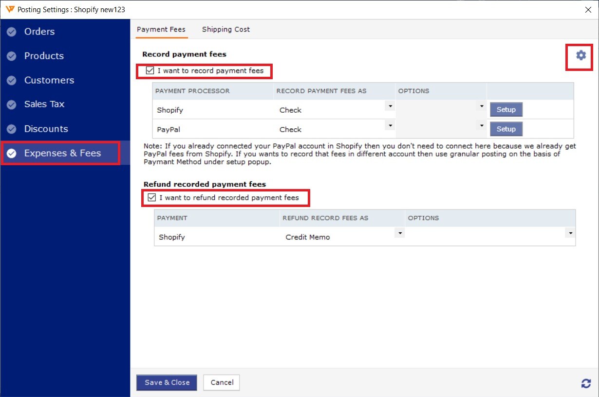Click the checkmark icon beside Customers
This screenshot has height=397, width=599.
click(12, 81)
